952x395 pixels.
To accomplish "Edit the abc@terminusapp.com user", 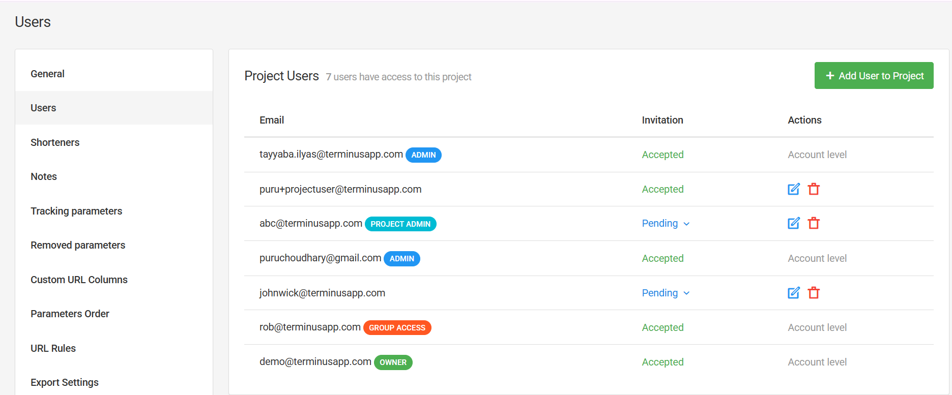I will click(x=794, y=223).
